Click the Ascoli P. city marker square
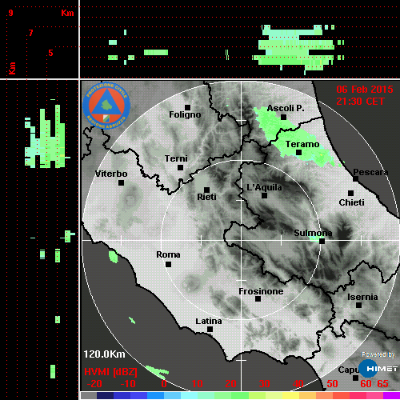The width and height of the screenshot is (400, 400). tap(284, 117)
